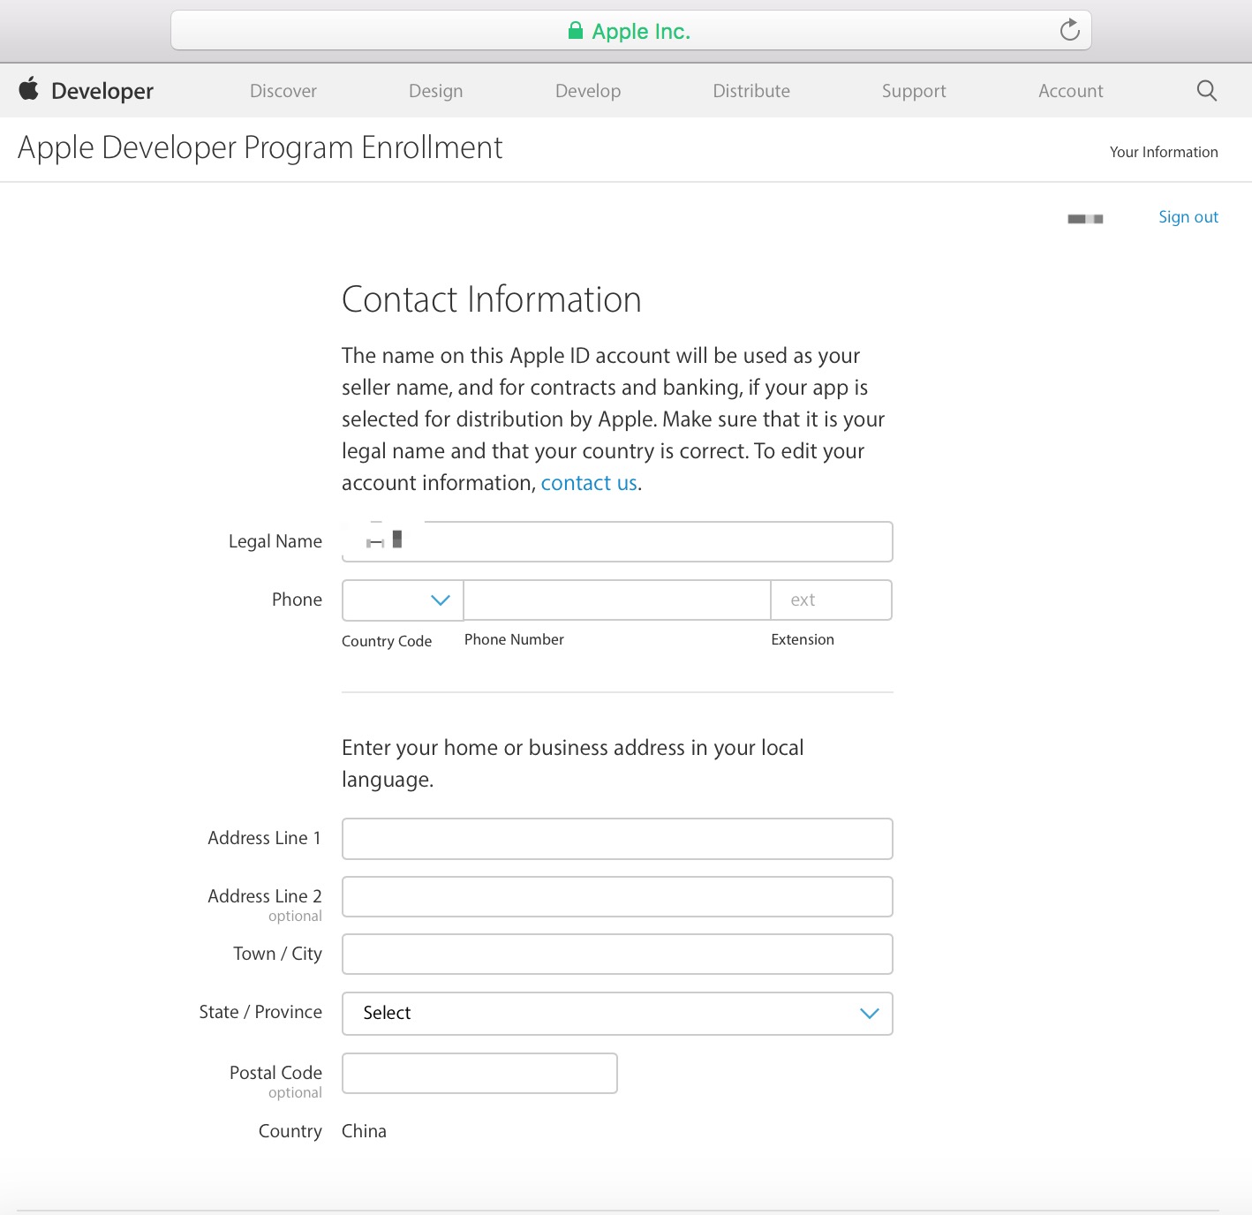Click the 'Legal Name' label
Image resolution: width=1252 pixels, height=1215 pixels.
tap(275, 541)
